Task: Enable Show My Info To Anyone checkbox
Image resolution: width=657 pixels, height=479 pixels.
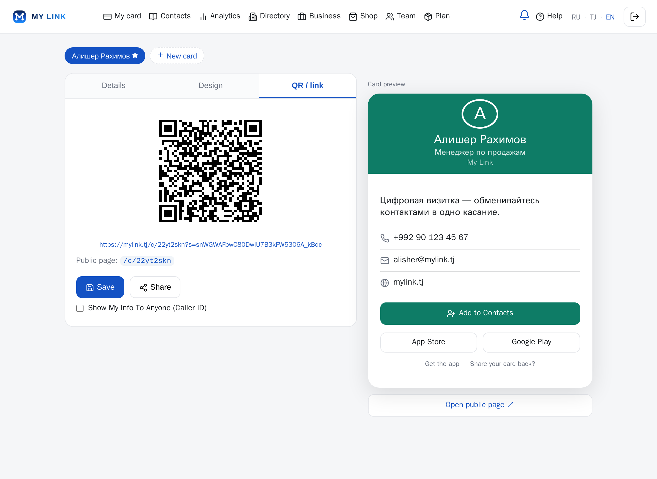Action: [x=80, y=308]
